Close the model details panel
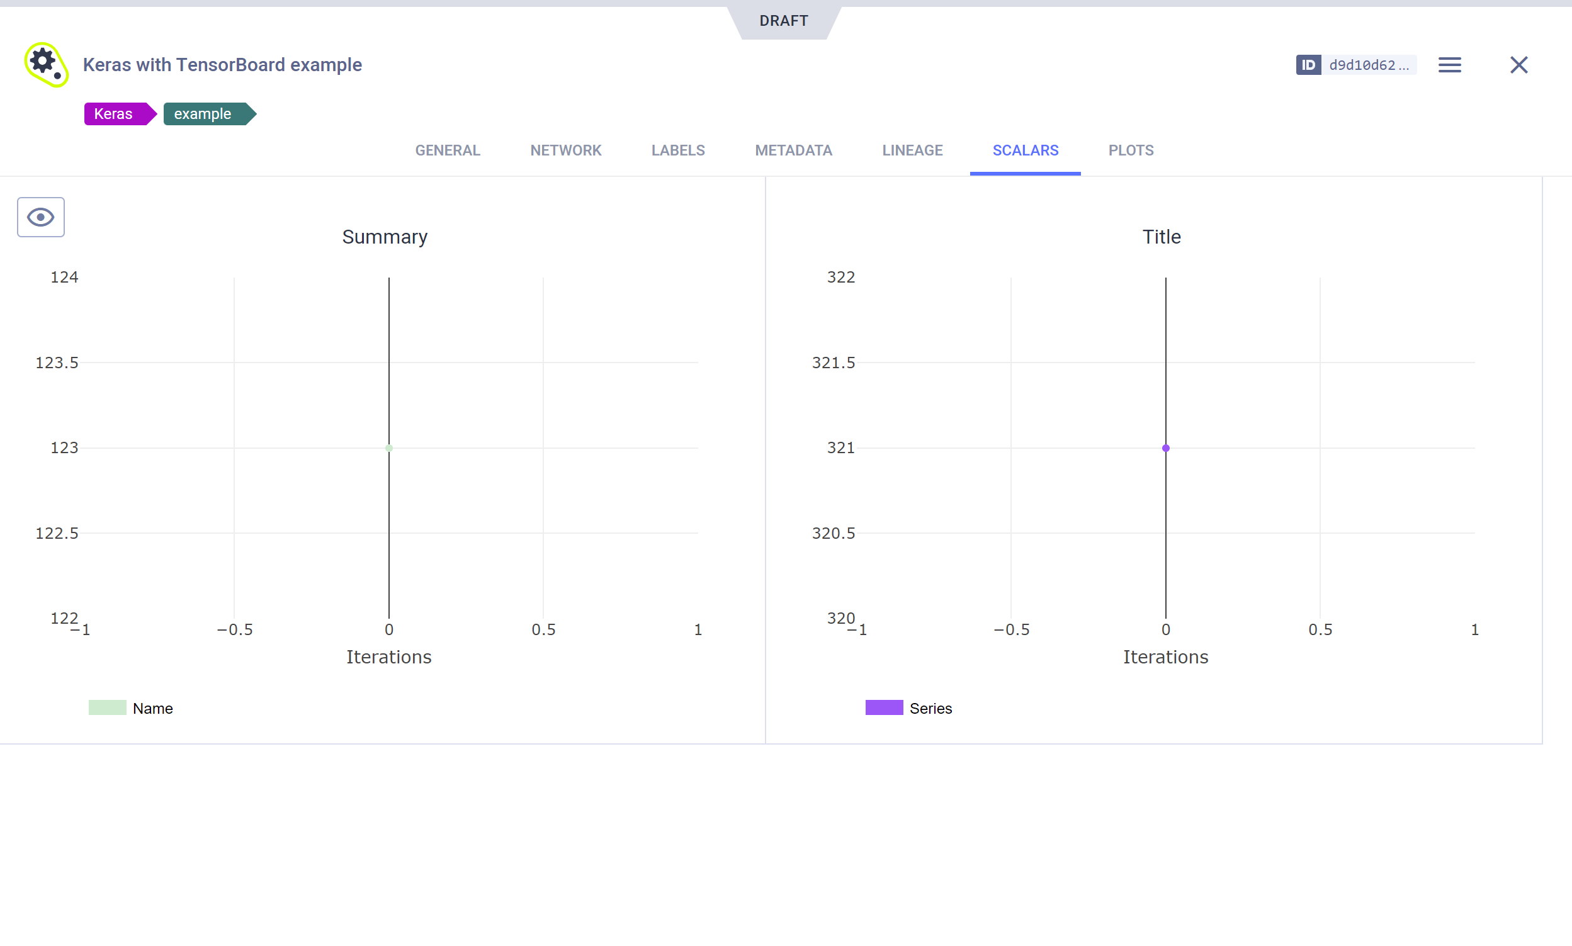 (x=1518, y=65)
